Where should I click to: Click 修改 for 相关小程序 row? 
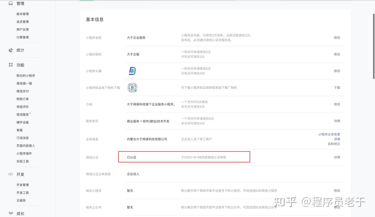[x=337, y=191]
